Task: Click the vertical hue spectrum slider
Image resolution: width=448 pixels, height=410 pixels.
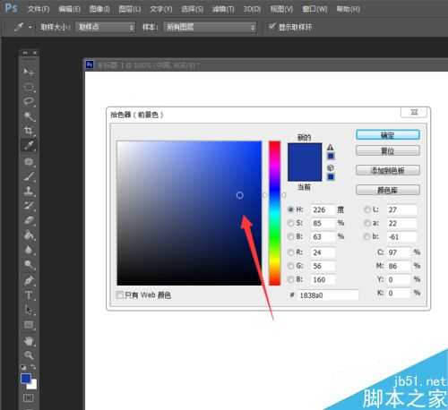Action: coord(274,213)
